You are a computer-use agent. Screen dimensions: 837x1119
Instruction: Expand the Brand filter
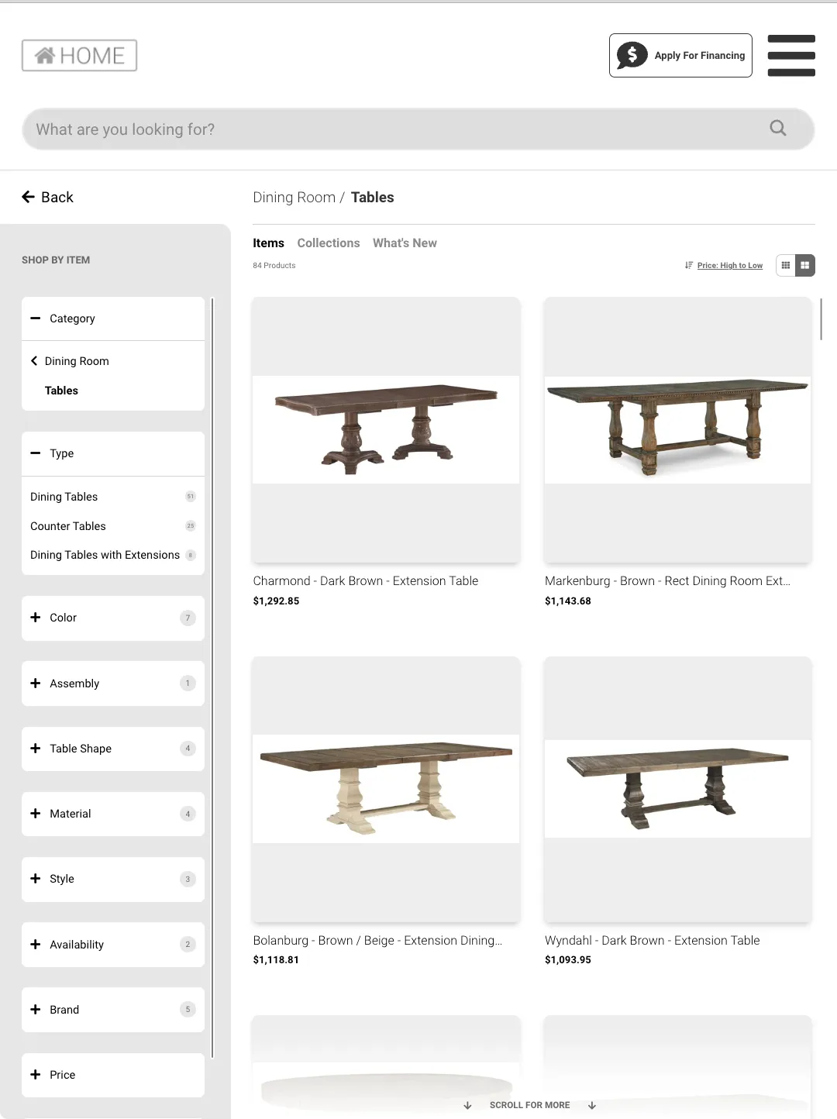[113, 1010]
